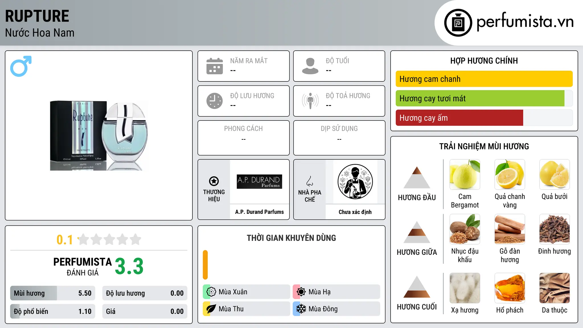Select the Mùa Thu season label
The height and width of the screenshot is (328, 583).
[231, 309]
